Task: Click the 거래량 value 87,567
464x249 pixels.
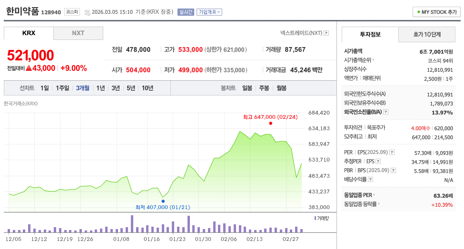Action: [295, 49]
